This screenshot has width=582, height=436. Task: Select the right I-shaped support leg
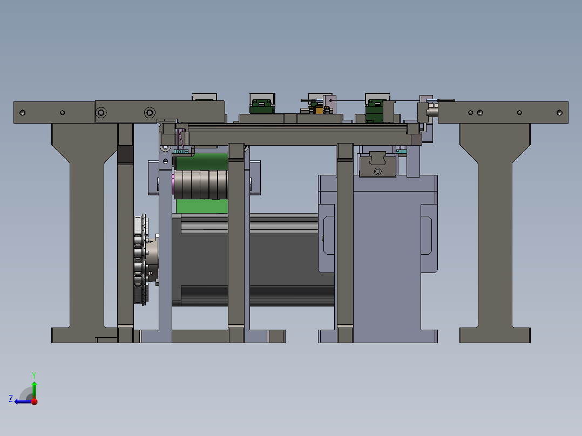click(x=495, y=233)
